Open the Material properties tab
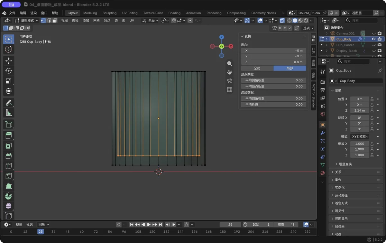386x243 pixels. [323, 173]
